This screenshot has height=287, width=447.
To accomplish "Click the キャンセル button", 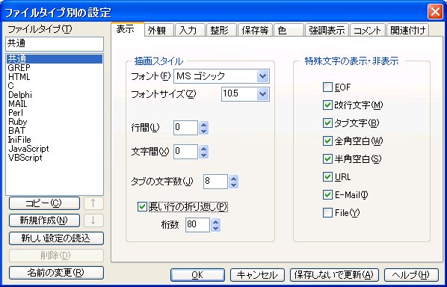I will 257,275.
